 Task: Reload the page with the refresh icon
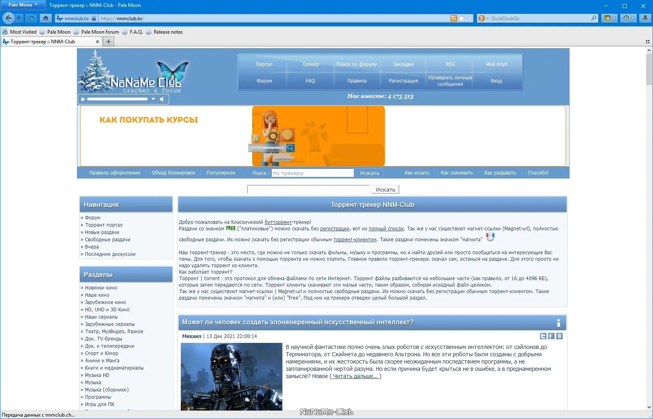point(31,18)
